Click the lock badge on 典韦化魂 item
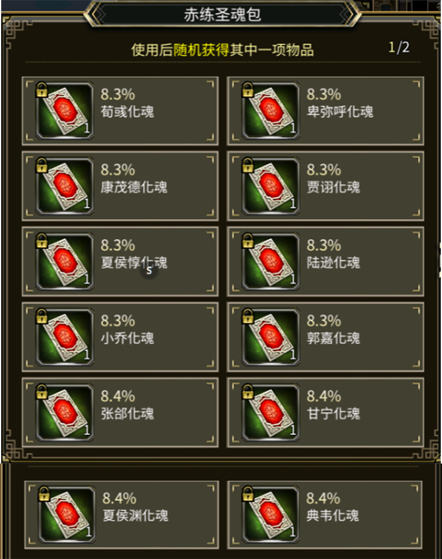The width and height of the screenshot is (442, 559). coord(247,494)
